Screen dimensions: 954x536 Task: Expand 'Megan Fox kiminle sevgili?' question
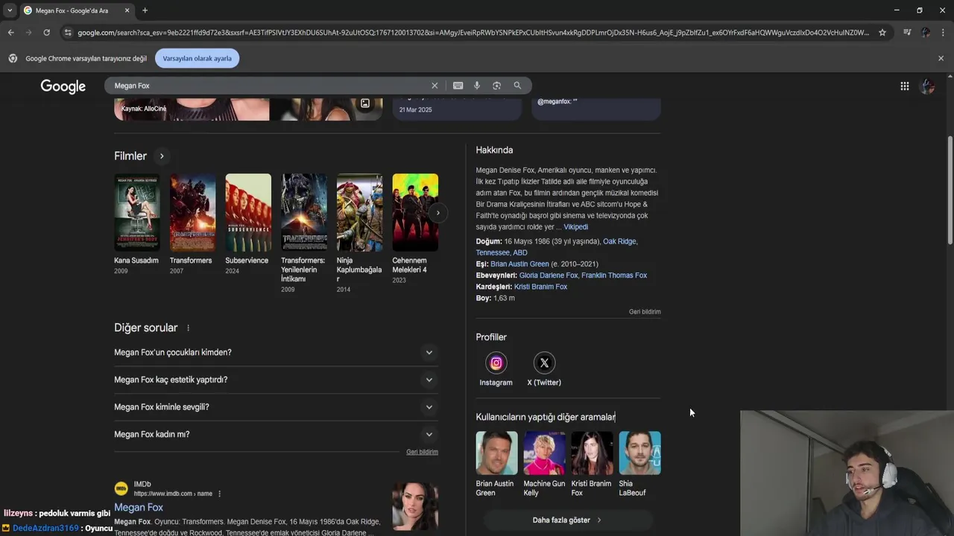(276, 407)
